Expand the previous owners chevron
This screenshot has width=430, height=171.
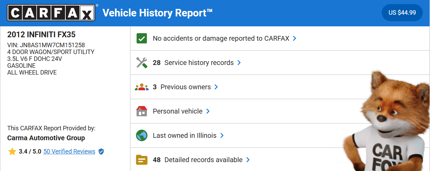[216, 87]
